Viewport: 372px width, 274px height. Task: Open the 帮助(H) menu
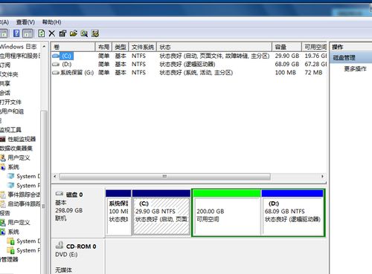tap(51, 22)
